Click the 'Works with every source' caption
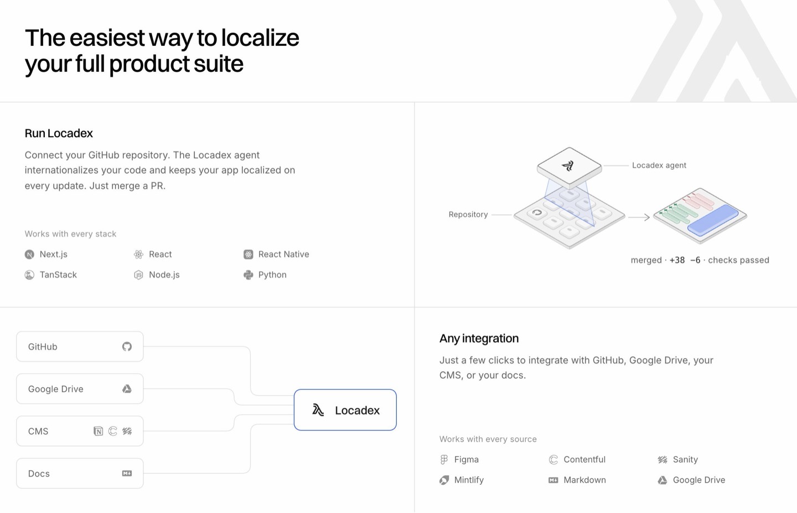This screenshot has height=513, width=797. click(488, 439)
